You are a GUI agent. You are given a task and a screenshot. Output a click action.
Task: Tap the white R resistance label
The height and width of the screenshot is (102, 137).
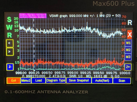coord(130,23)
